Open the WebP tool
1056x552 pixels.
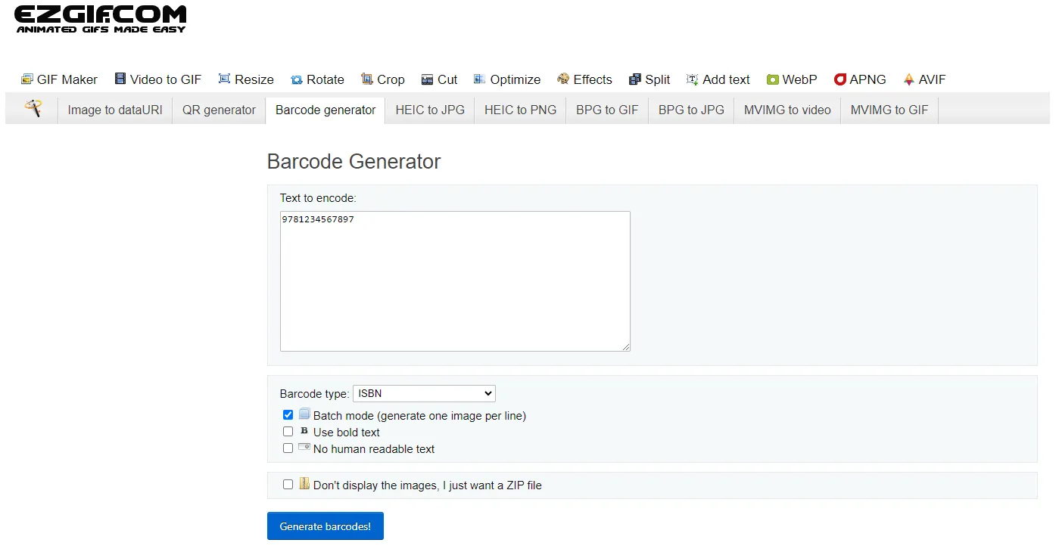click(792, 79)
